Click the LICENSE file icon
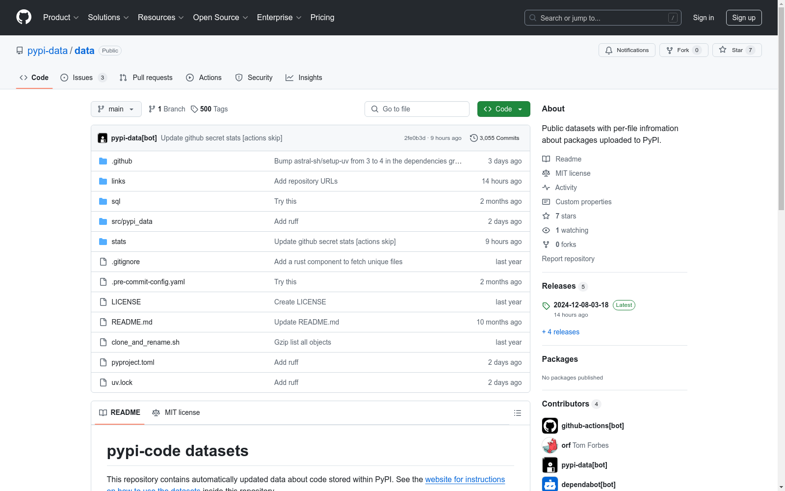 pyautogui.click(x=103, y=302)
